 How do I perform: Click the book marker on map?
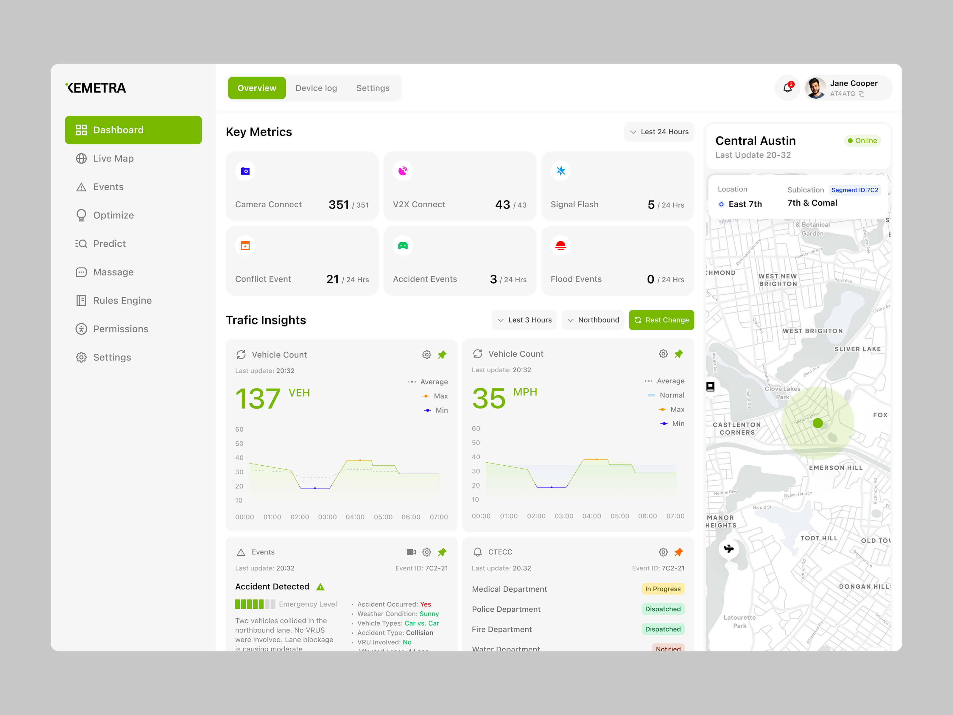point(711,387)
